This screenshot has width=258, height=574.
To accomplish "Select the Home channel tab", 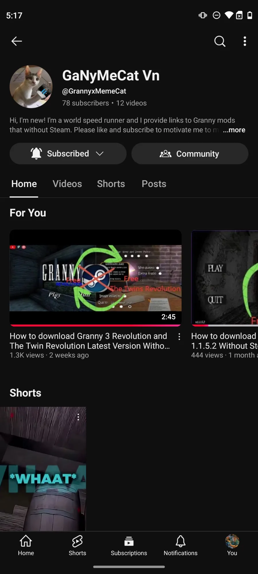I will click(x=24, y=184).
